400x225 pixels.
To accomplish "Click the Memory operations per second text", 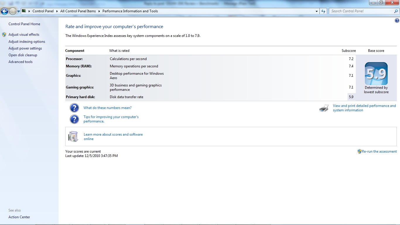I will pos(134,66).
